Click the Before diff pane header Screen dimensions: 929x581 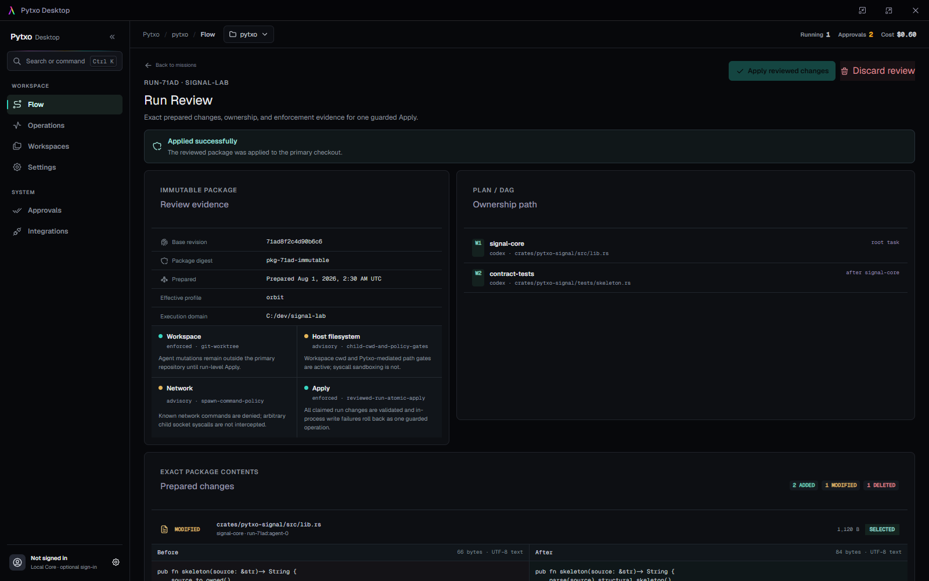click(340, 553)
